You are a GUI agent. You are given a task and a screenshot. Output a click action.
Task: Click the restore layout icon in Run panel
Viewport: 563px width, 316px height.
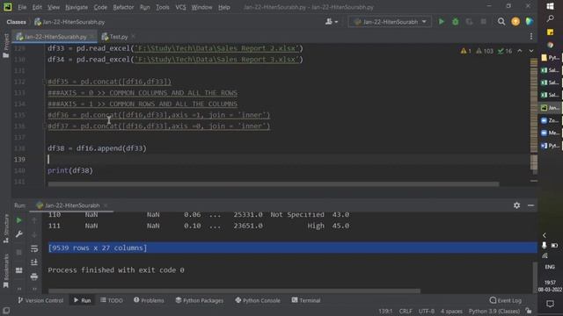click(x=19, y=270)
